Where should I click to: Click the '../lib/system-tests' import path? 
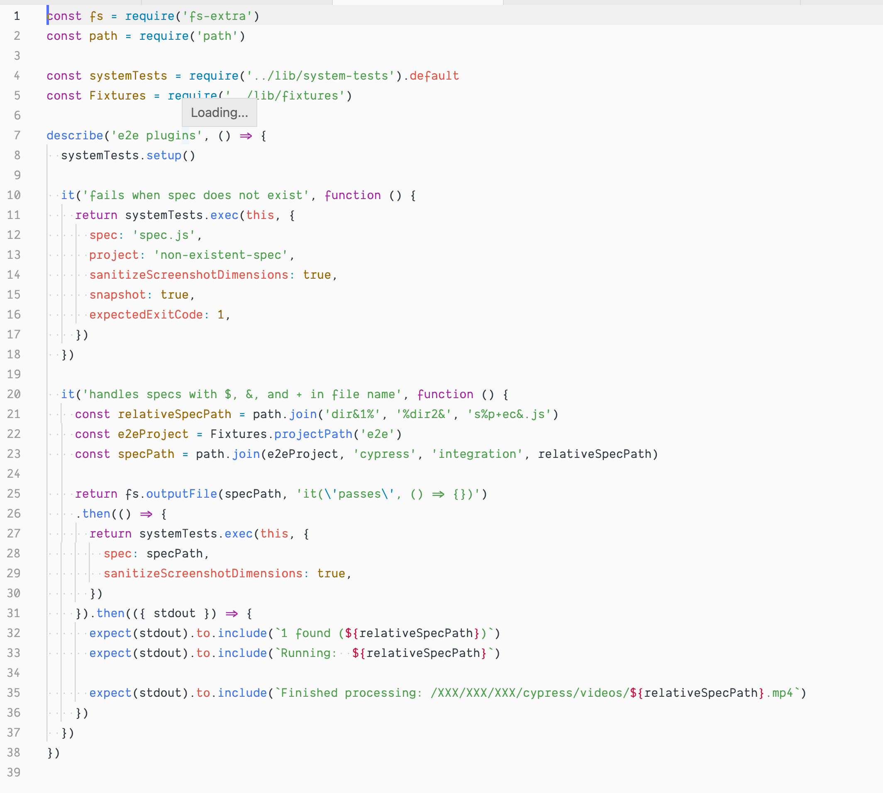click(320, 76)
